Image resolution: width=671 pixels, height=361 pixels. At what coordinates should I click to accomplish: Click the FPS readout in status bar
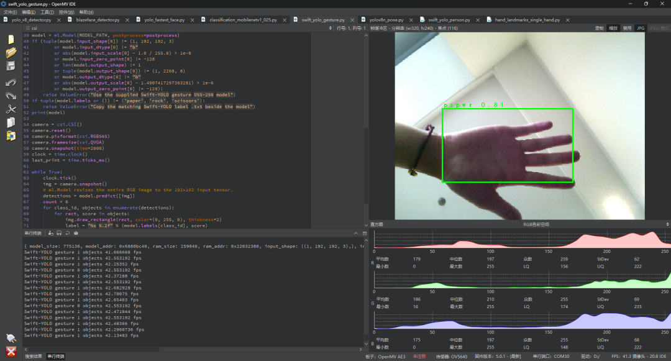(639, 356)
